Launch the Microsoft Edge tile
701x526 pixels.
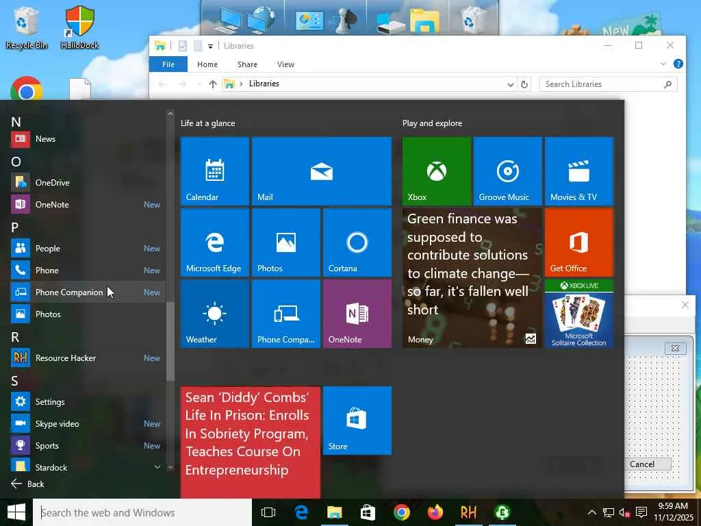214,242
